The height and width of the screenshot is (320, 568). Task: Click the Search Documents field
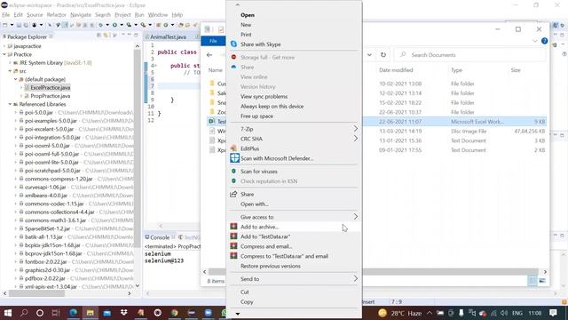click(469, 55)
